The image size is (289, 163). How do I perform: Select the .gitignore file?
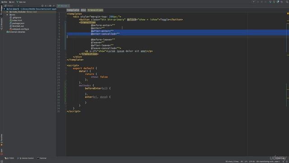15,18
